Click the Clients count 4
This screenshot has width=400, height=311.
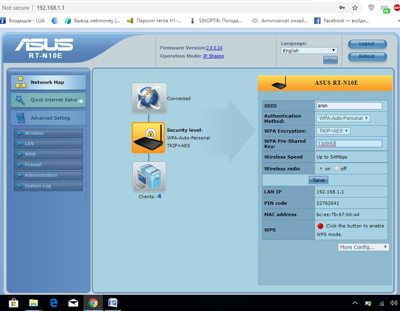(159, 196)
